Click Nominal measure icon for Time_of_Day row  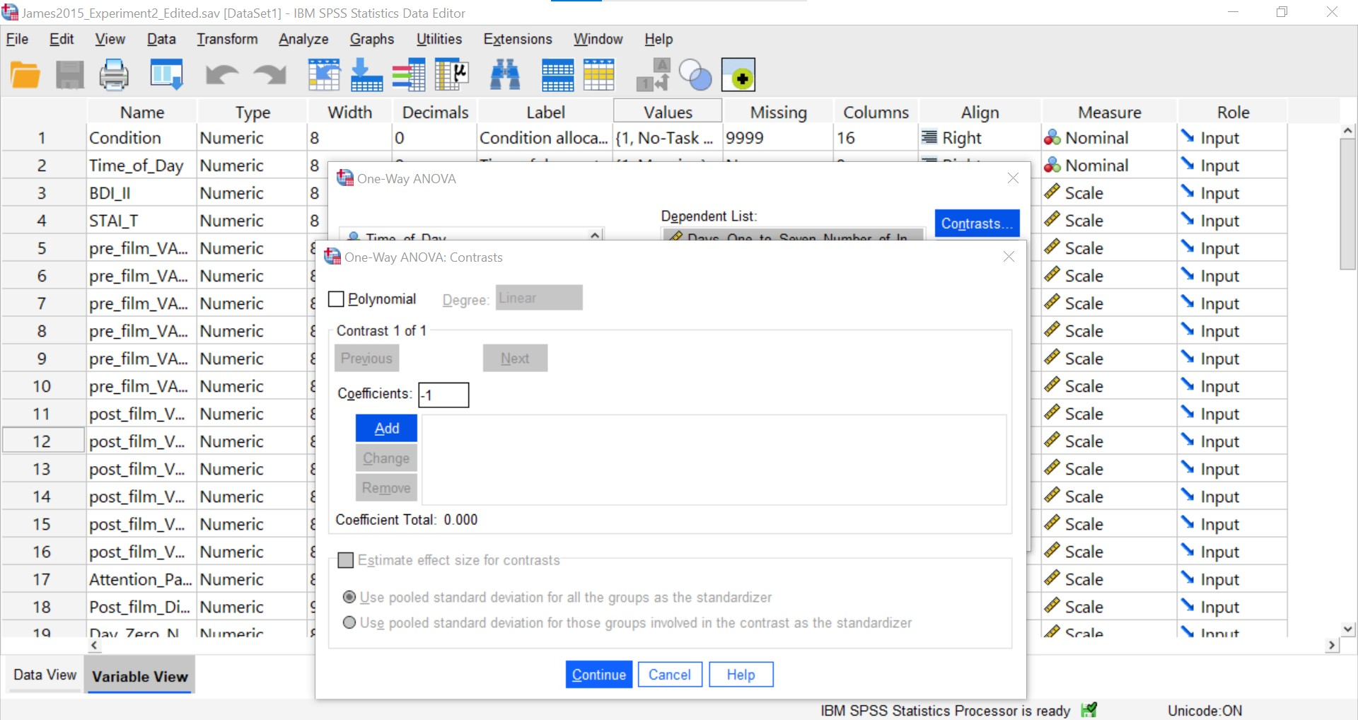pyautogui.click(x=1052, y=165)
